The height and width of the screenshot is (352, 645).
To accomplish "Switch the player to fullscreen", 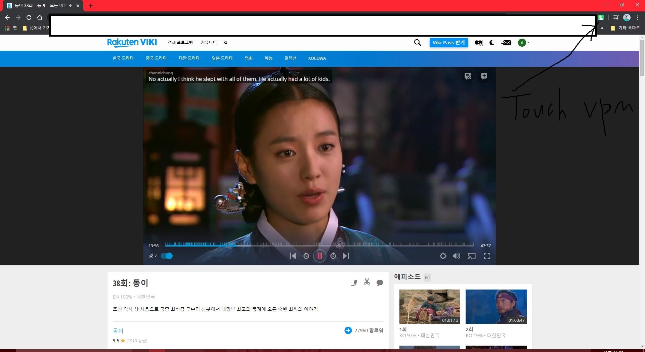I will pyautogui.click(x=487, y=256).
